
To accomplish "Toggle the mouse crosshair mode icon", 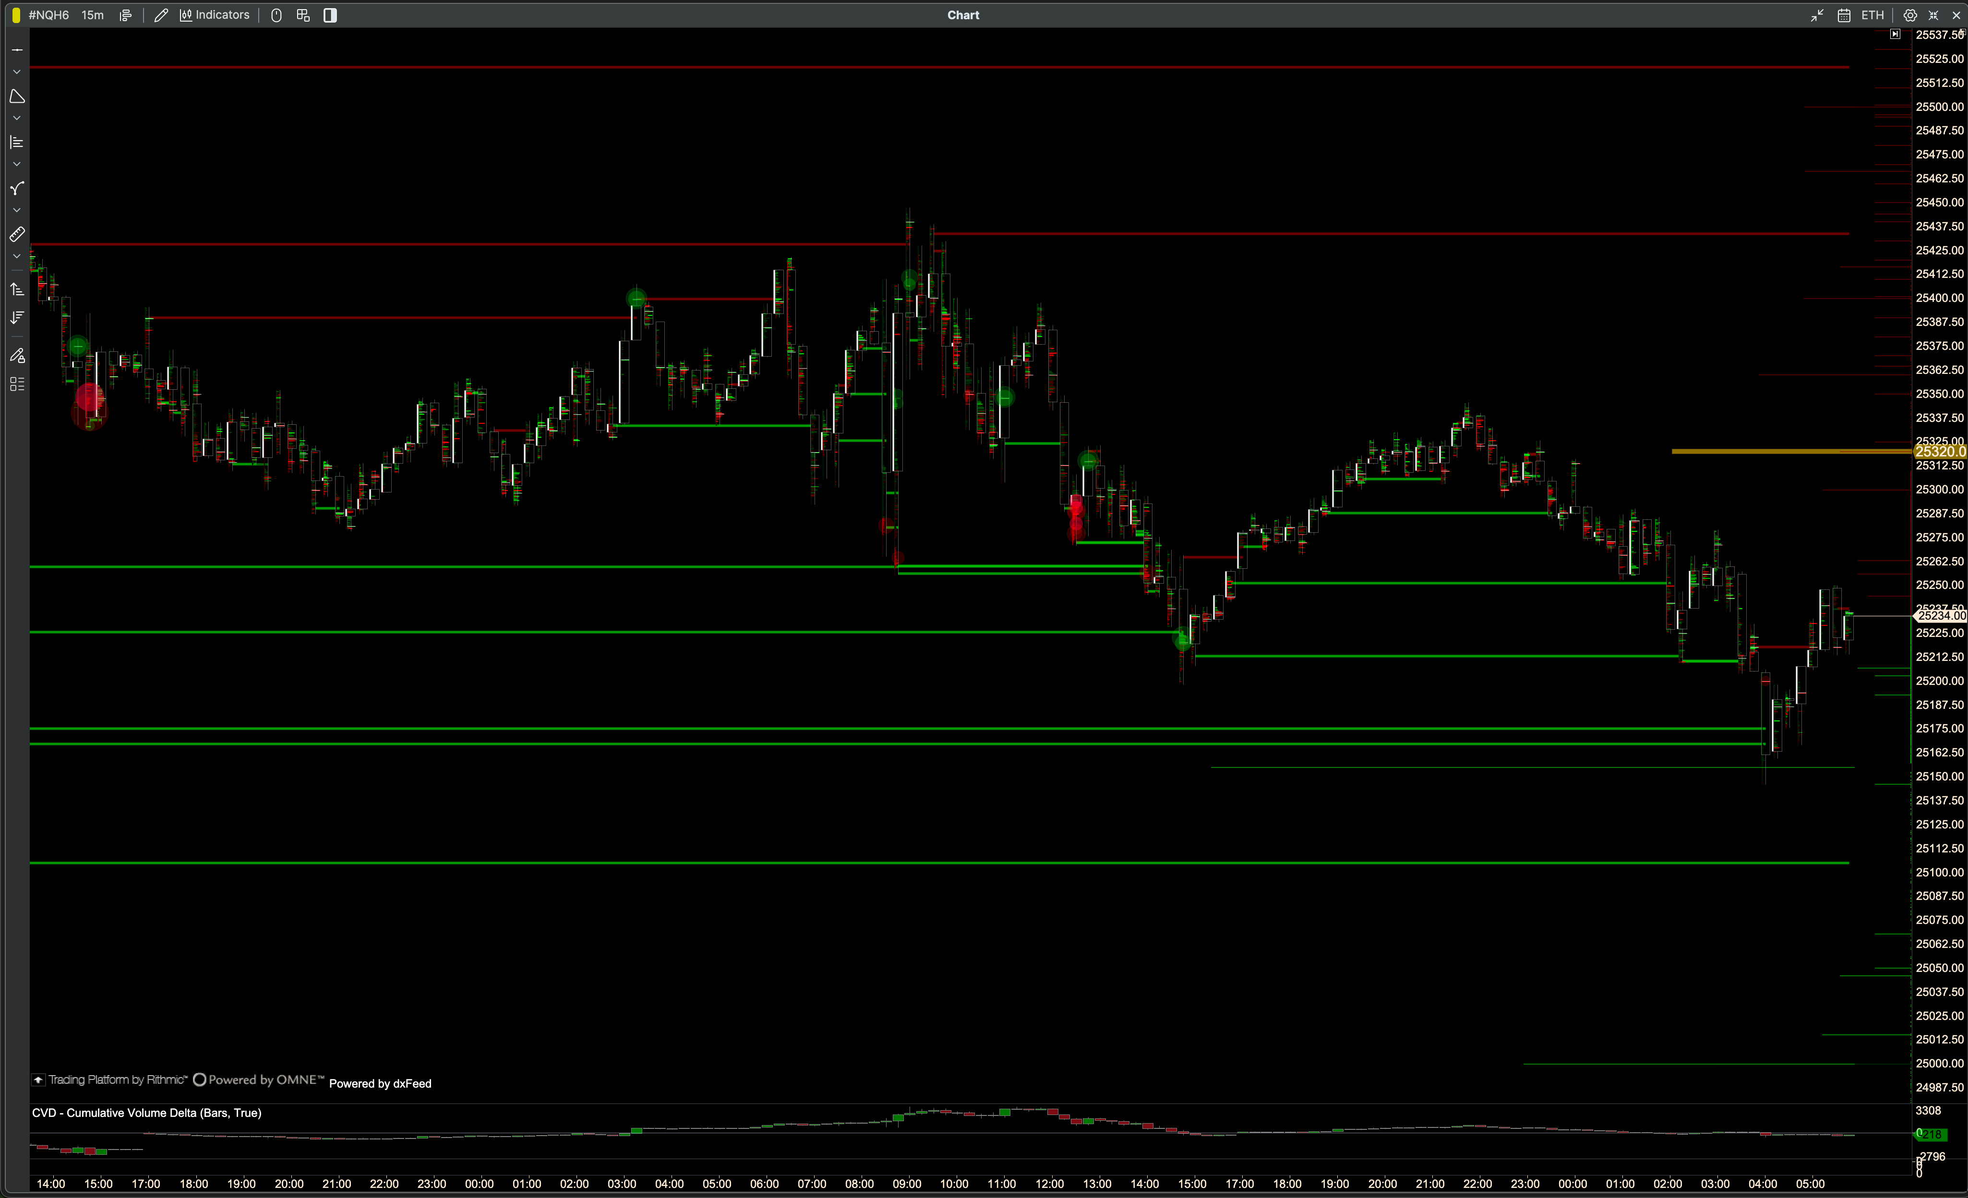I will (276, 15).
